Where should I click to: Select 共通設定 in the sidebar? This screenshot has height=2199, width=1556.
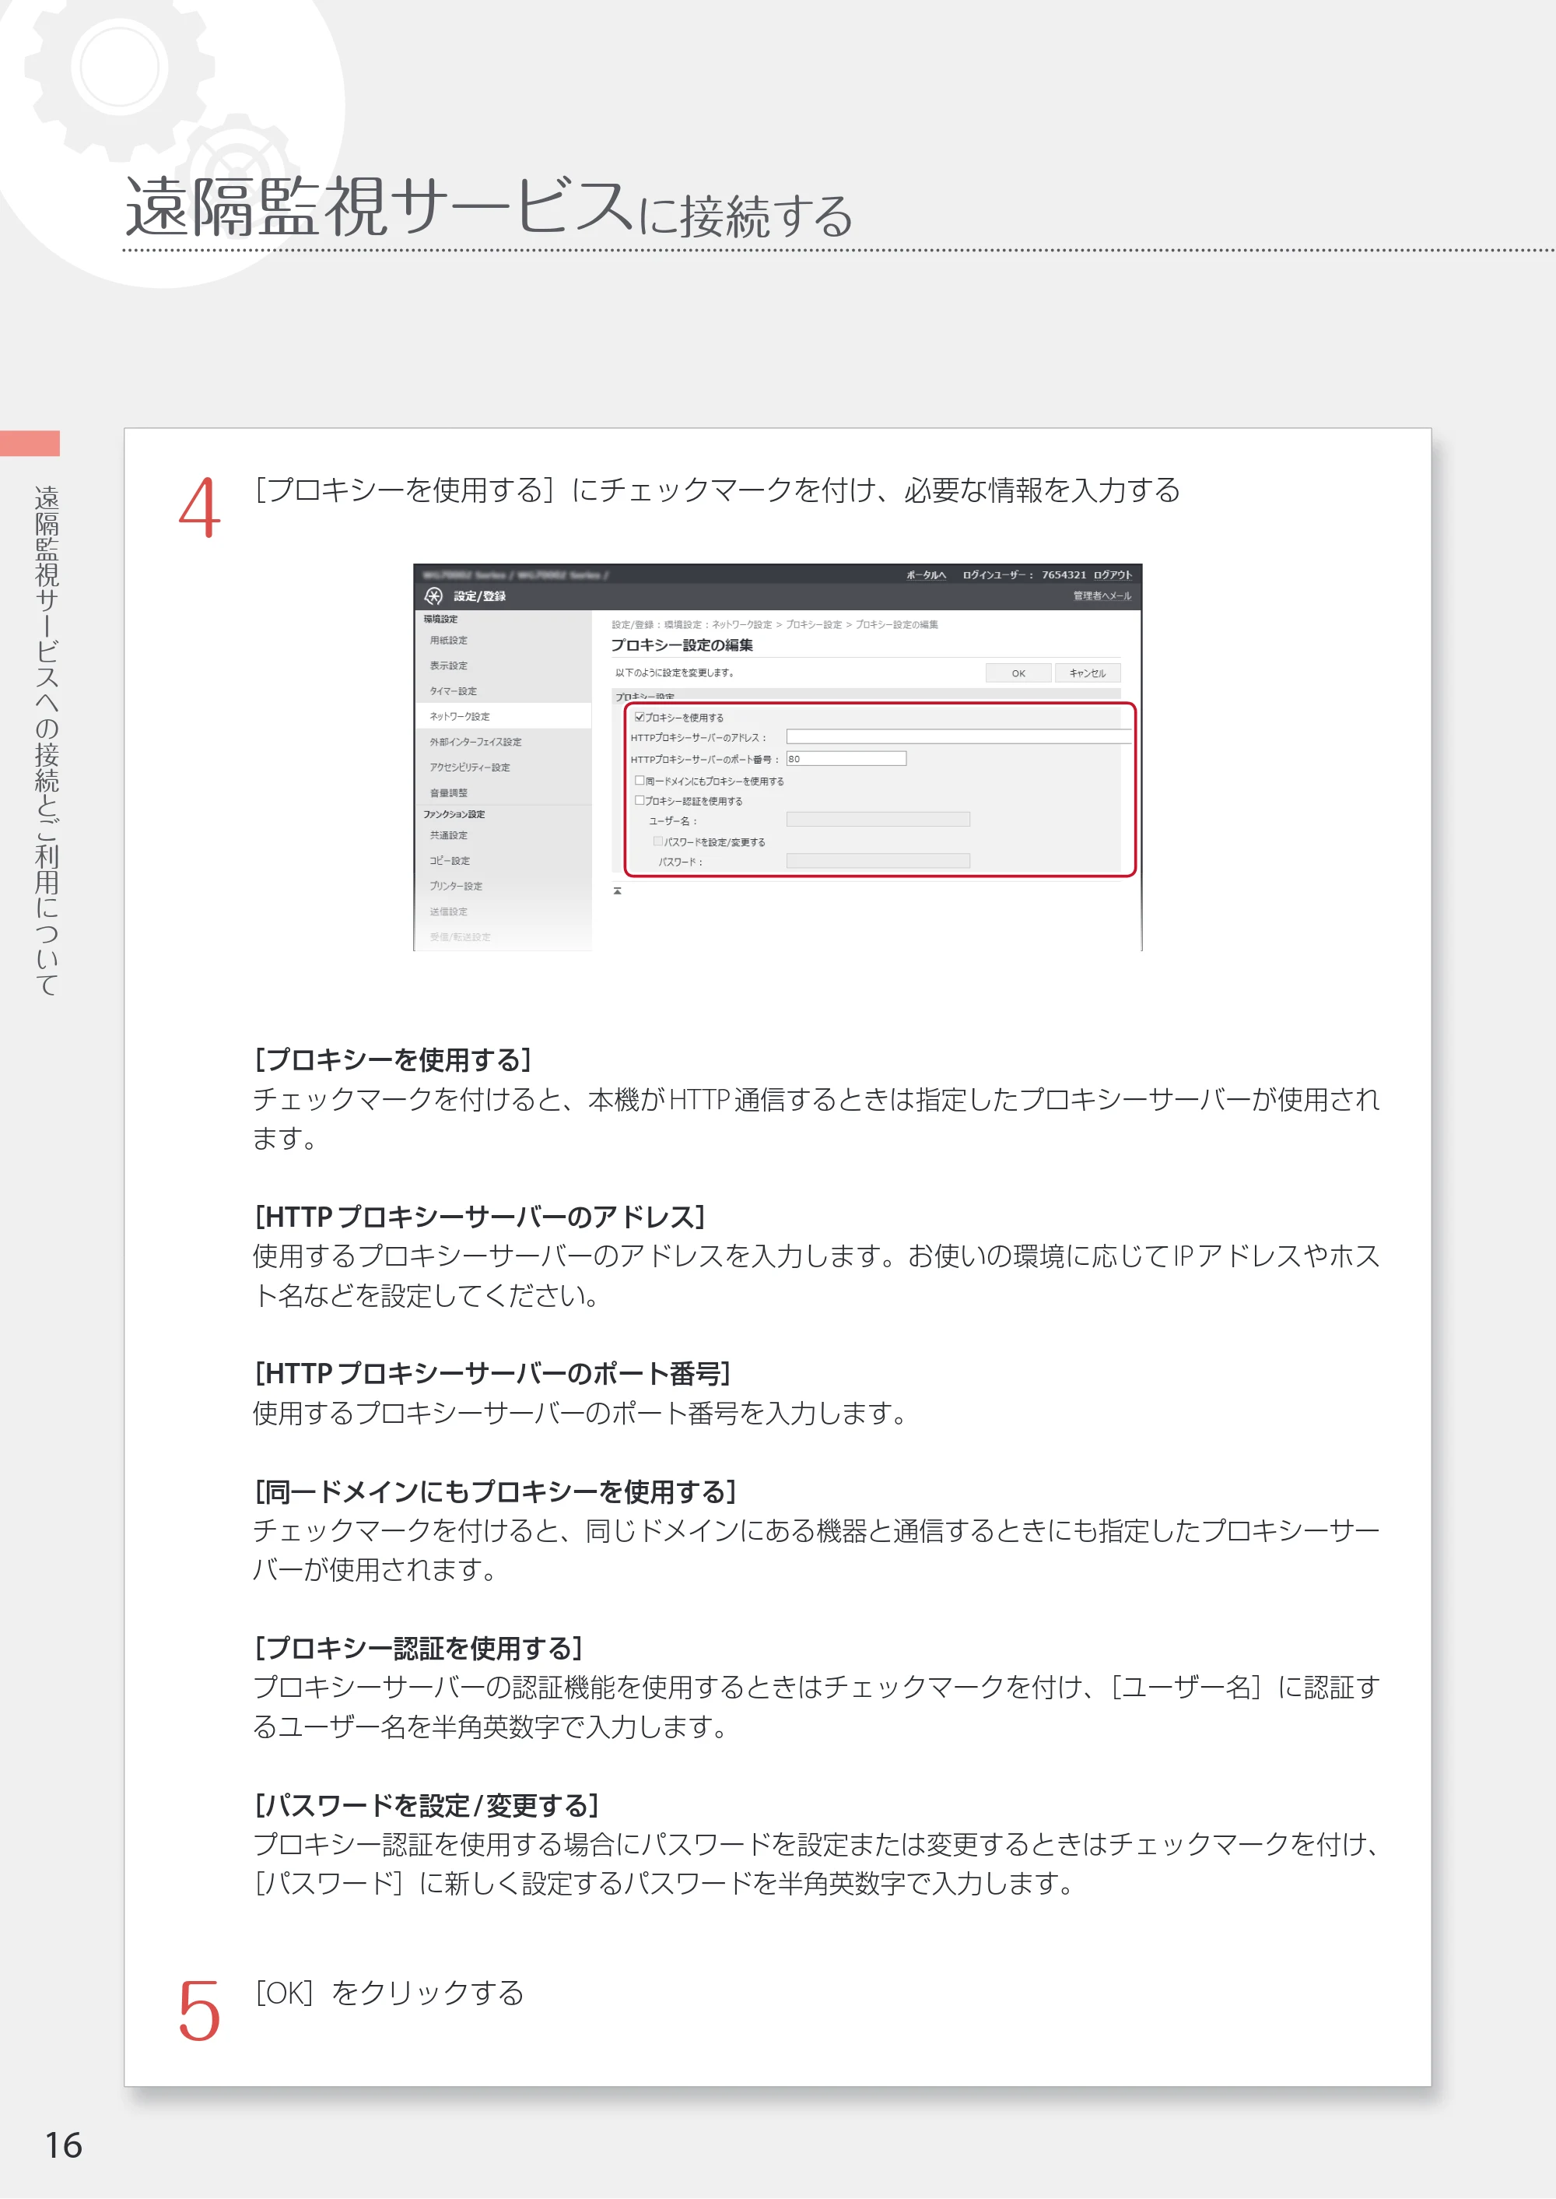pos(448,836)
